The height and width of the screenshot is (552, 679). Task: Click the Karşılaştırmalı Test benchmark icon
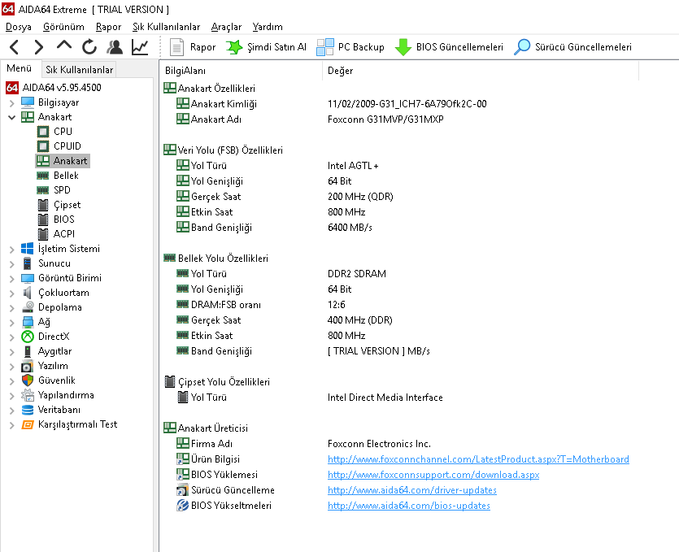[28, 424]
